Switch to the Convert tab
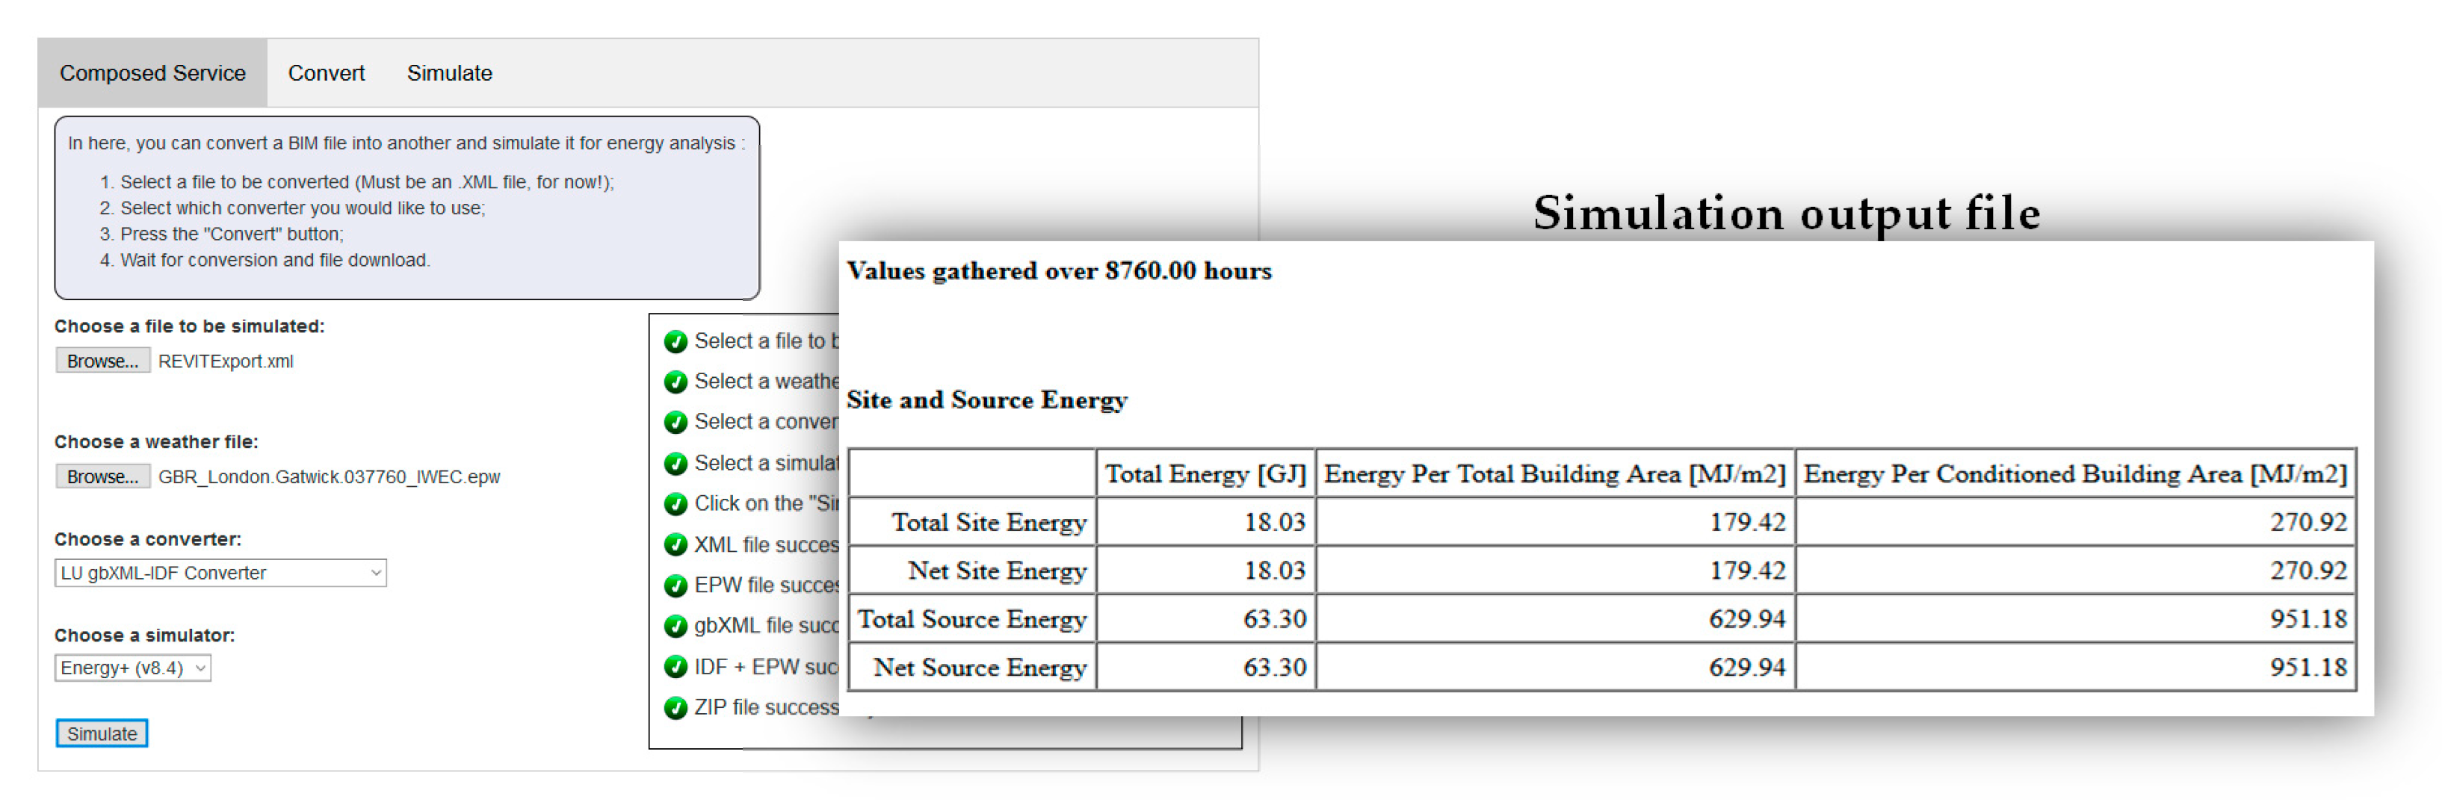Viewport: 2442px width, 805px height. pos(326,73)
